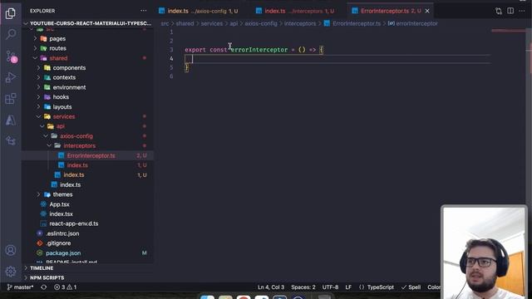
Task: Open the Source Control view
Action: 11,56
